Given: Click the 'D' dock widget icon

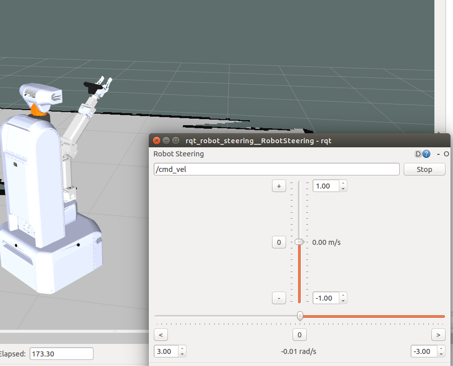Looking at the screenshot, I should (x=418, y=154).
